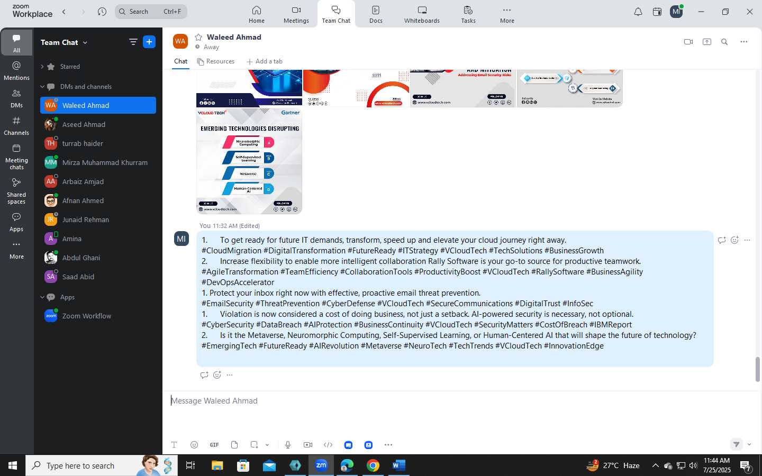Open chat header more options

pos(744,42)
